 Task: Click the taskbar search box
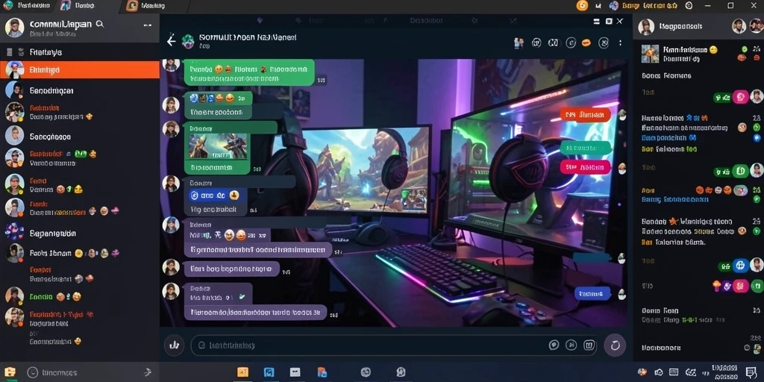[90, 372]
